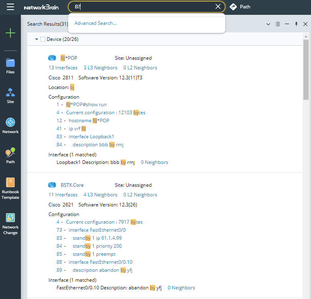Screen dimensions: 311x299
Task: Open Site in the sidebar
Action: click(10, 96)
